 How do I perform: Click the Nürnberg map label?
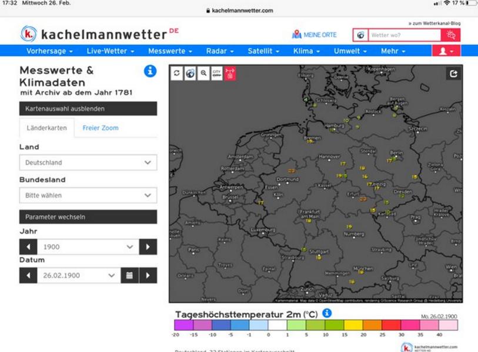pos(354,234)
